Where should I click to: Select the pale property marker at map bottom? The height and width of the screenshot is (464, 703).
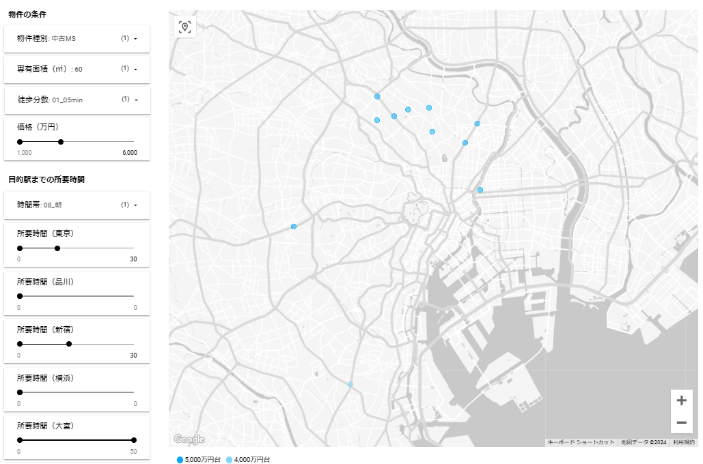click(350, 385)
